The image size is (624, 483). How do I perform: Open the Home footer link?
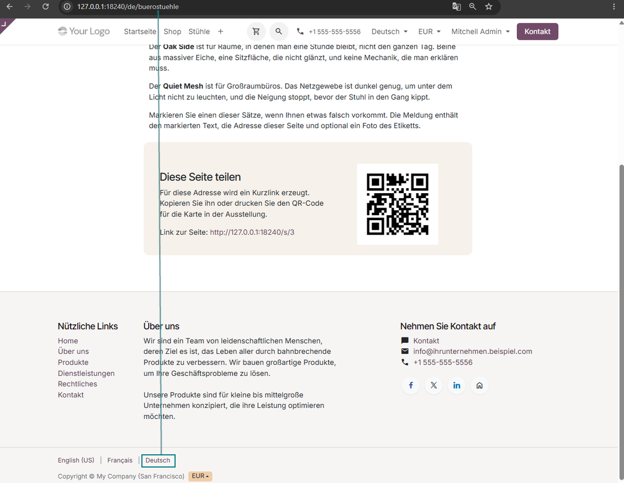[68, 341]
